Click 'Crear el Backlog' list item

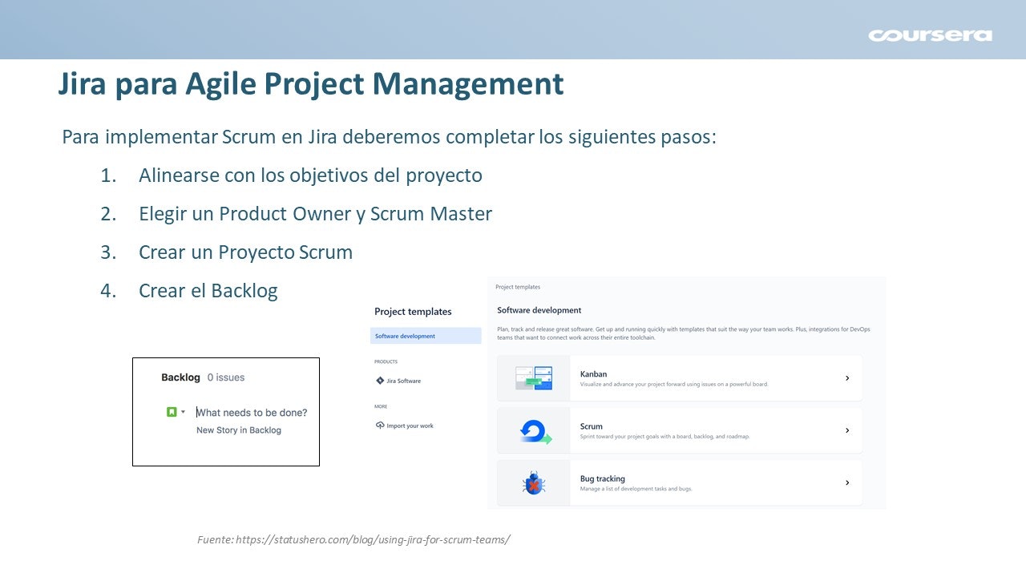coord(208,290)
